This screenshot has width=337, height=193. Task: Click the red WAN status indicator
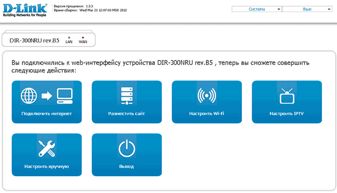point(83,37)
